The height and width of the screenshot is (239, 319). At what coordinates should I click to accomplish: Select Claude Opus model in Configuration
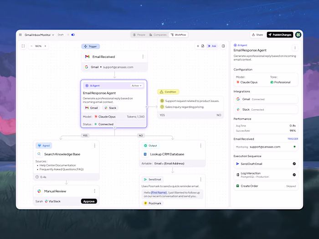coord(247,82)
